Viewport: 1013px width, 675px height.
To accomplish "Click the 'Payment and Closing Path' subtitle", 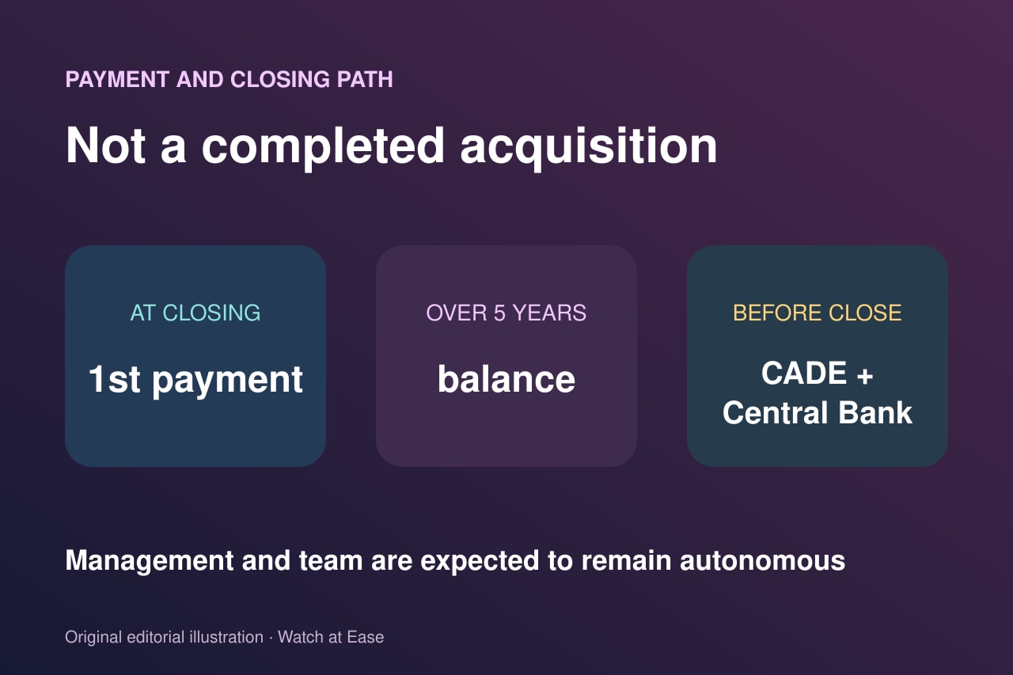I will click(229, 79).
